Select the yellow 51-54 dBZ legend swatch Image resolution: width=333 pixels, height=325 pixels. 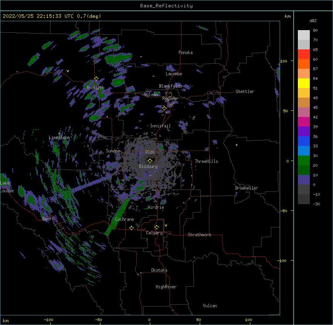[304, 83]
